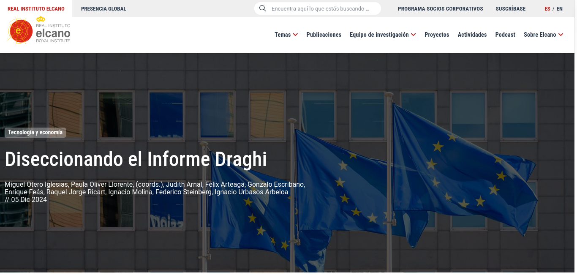Open the Proyectos menu item
The height and width of the screenshot is (275, 577).
point(437,35)
